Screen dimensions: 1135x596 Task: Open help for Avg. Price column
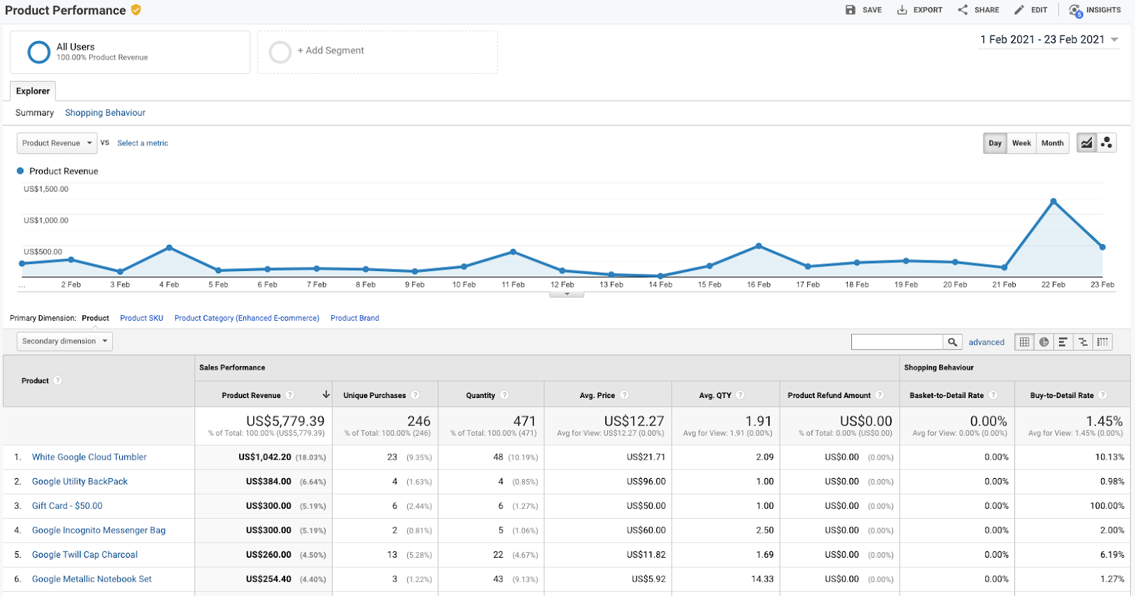tap(624, 395)
